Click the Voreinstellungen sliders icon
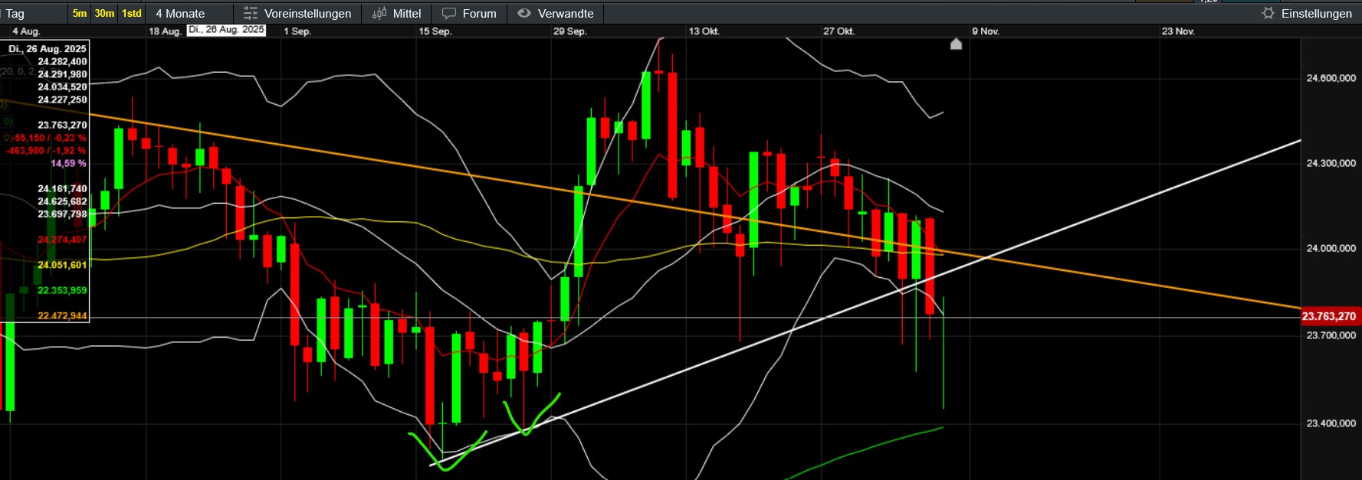This screenshot has width=1362, height=480. pyautogui.click(x=250, y=14)
